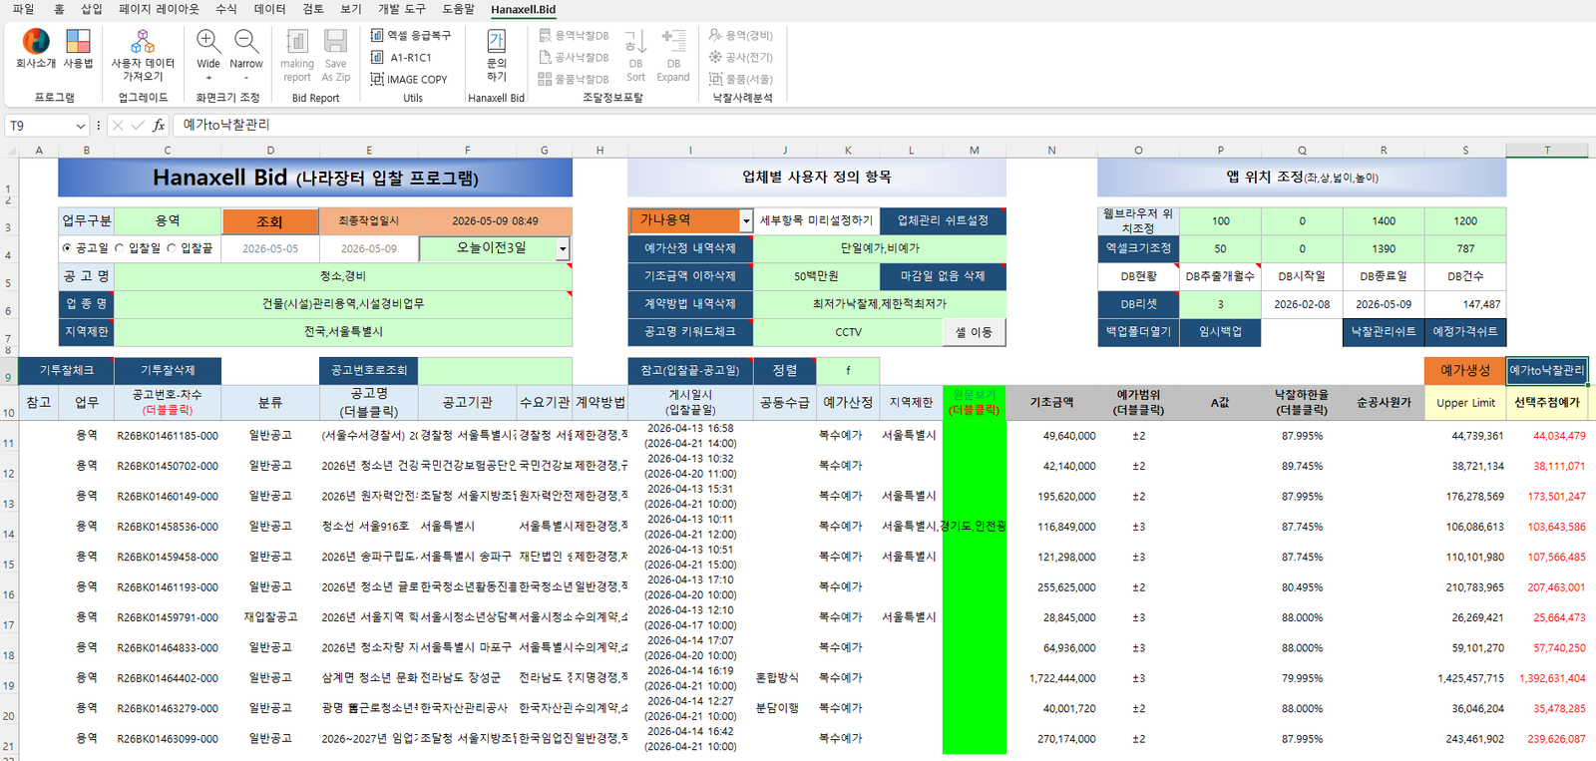
Task: Click 공고번호로조회 button
Action: click(x=369, y=370)
